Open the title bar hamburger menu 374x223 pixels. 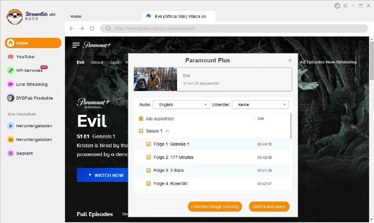coord(345,6)
